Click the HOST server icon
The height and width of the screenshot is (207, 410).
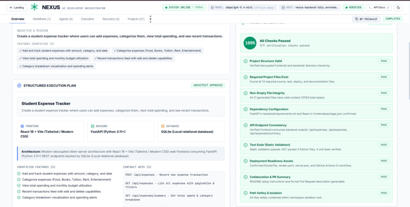(283, 8)
